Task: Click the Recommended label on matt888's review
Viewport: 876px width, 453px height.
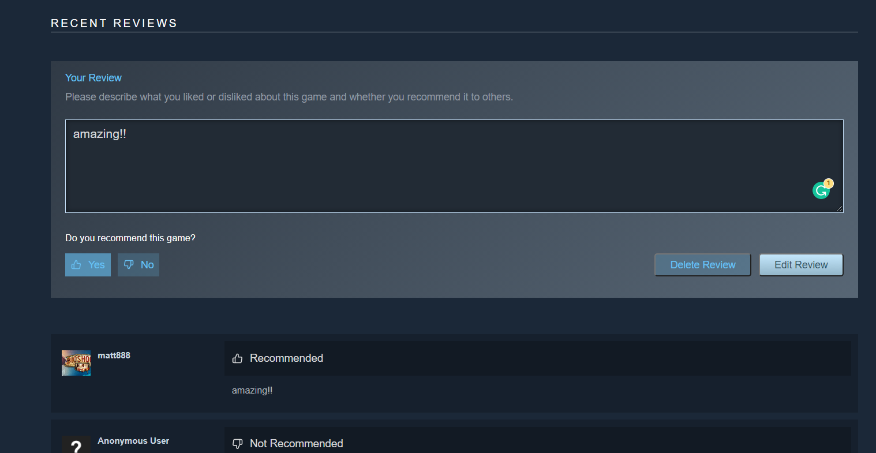Action: pyautogui.click(x=286, y=358)
